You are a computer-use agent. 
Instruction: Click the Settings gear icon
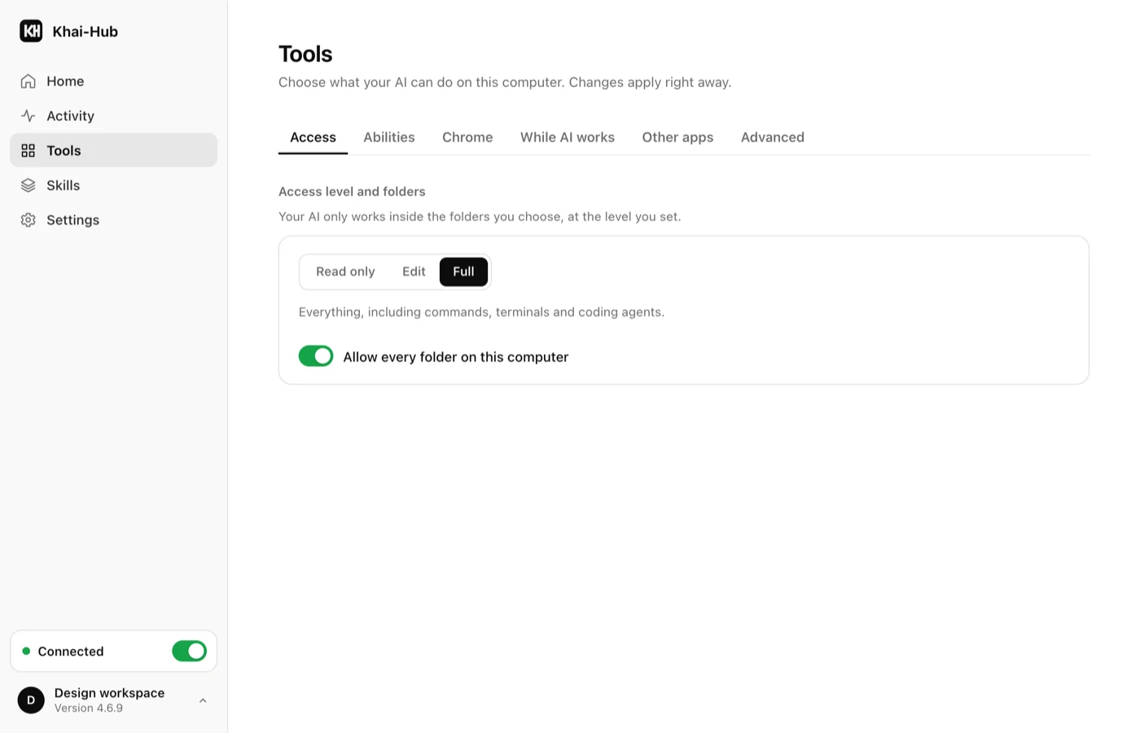(x=28, y=220)
